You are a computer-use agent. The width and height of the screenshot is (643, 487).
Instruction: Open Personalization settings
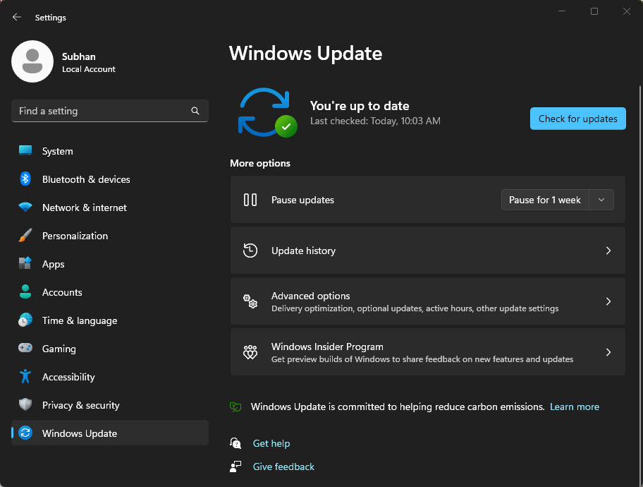[110, 236]
